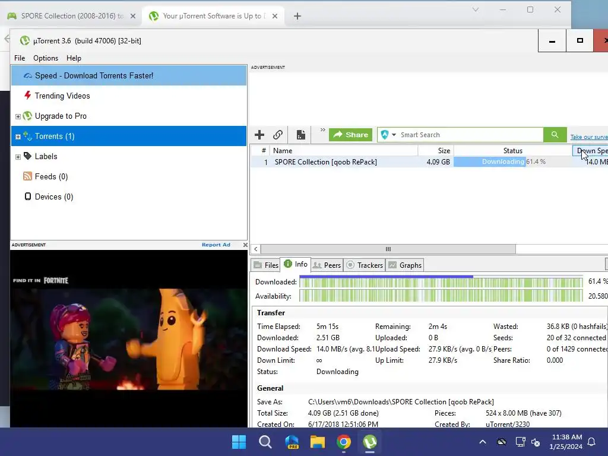
Task: Select Speed - Download Torrents Faster item
Action: (129, 75)
